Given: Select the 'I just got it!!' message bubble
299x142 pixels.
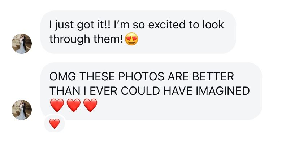Looking at the screenshot, I should pos(138,32).
